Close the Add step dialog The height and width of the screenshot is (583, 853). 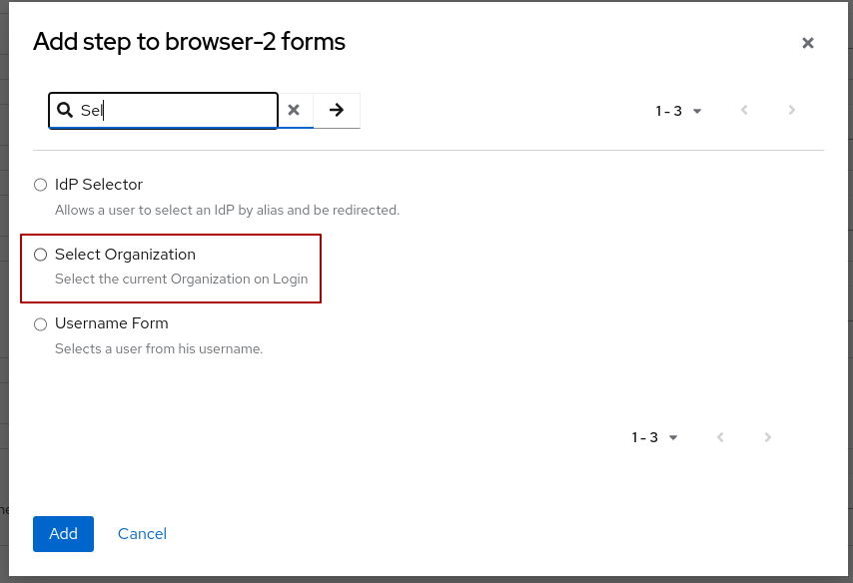[x=807, y=43]
